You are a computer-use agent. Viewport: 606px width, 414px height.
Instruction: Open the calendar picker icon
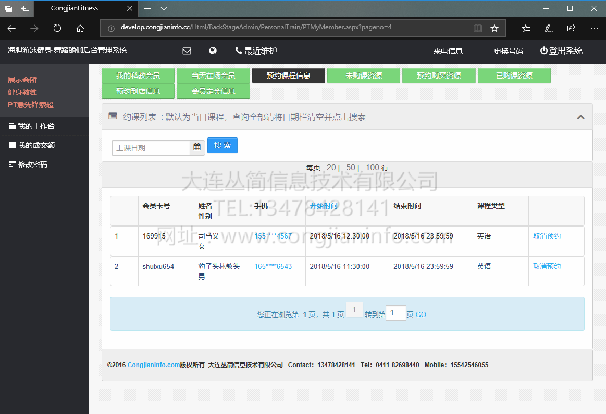[x=197, y=148]
